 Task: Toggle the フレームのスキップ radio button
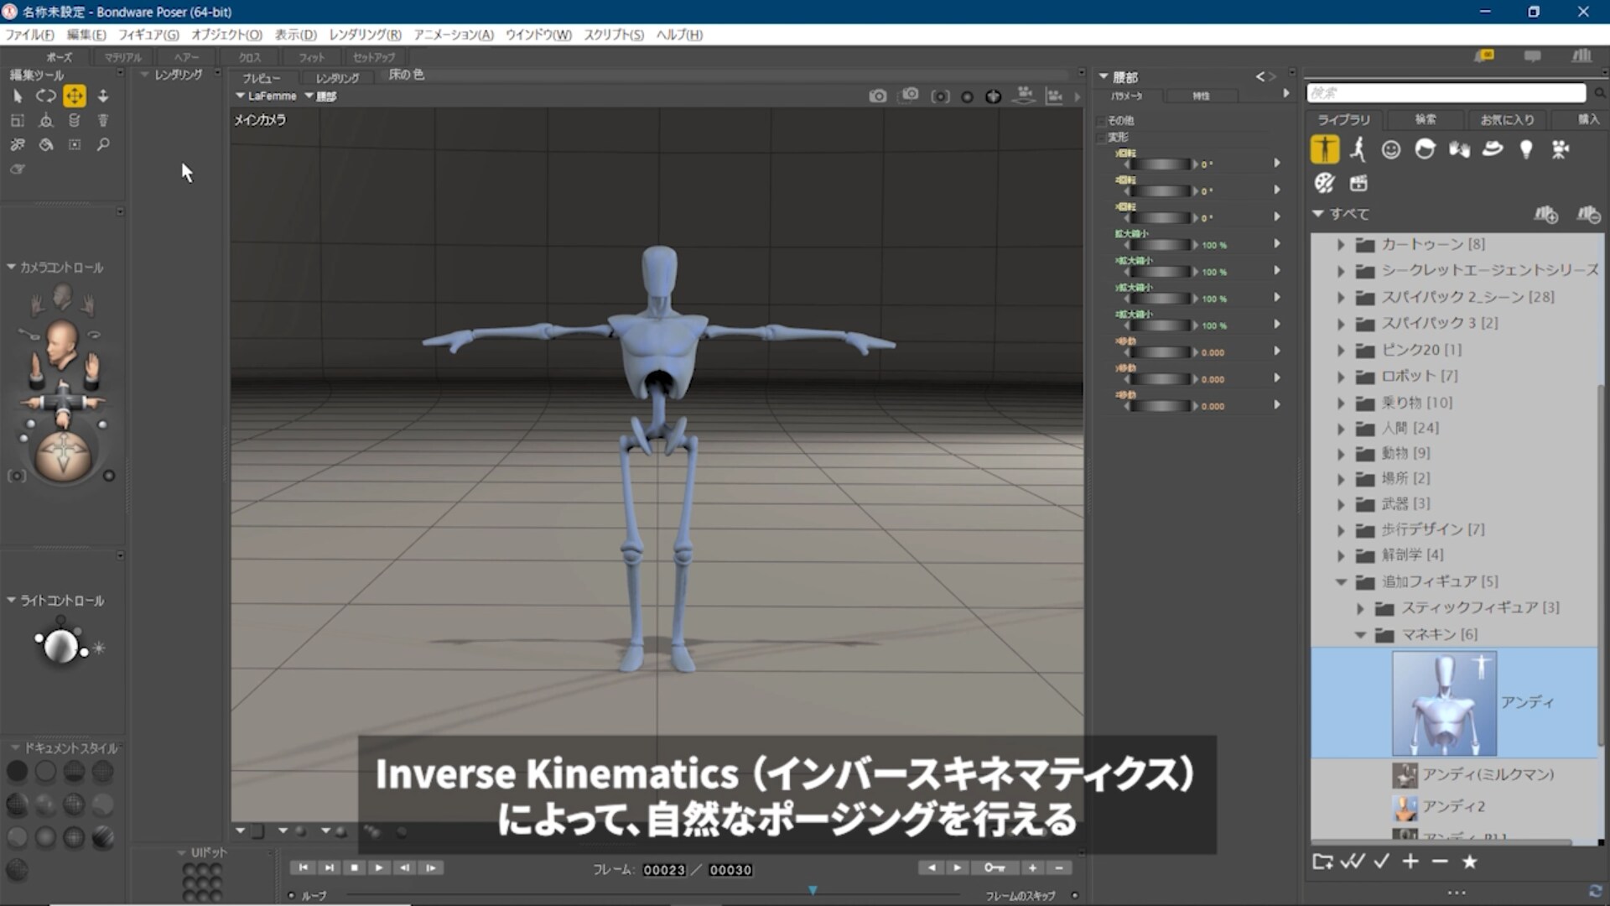point(1074,896)
